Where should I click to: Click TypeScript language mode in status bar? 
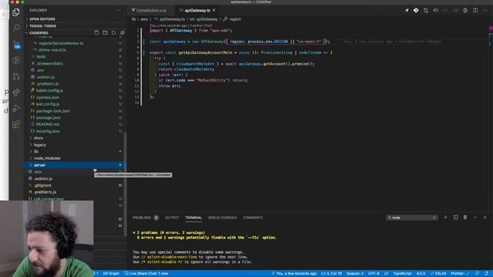[x=402, y=274]
